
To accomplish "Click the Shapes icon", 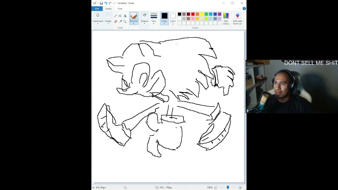I will click(x=144, y=16).
